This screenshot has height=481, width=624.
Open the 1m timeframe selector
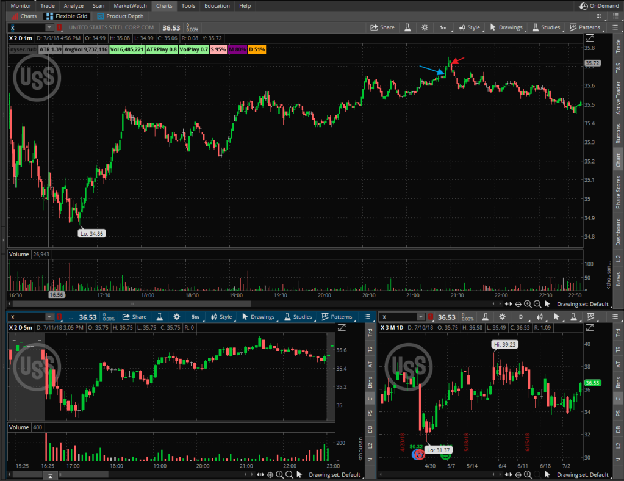click(x=443, y=27)
